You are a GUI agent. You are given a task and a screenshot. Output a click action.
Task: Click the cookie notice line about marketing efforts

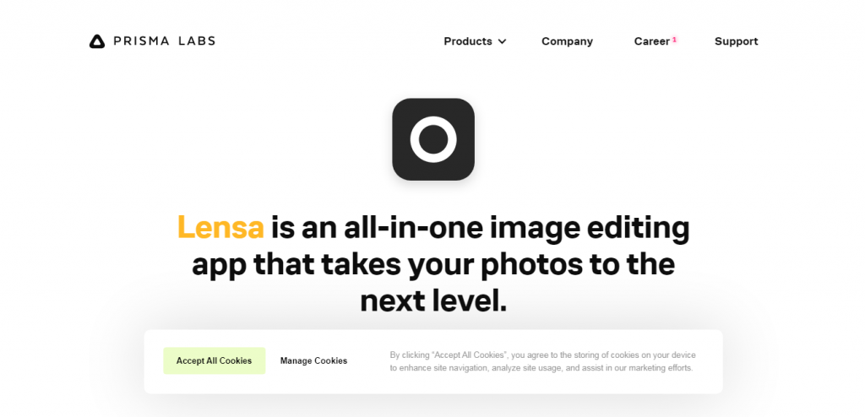(x=541, y=368)
